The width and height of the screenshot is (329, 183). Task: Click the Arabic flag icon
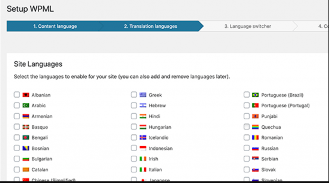(26, 105)
